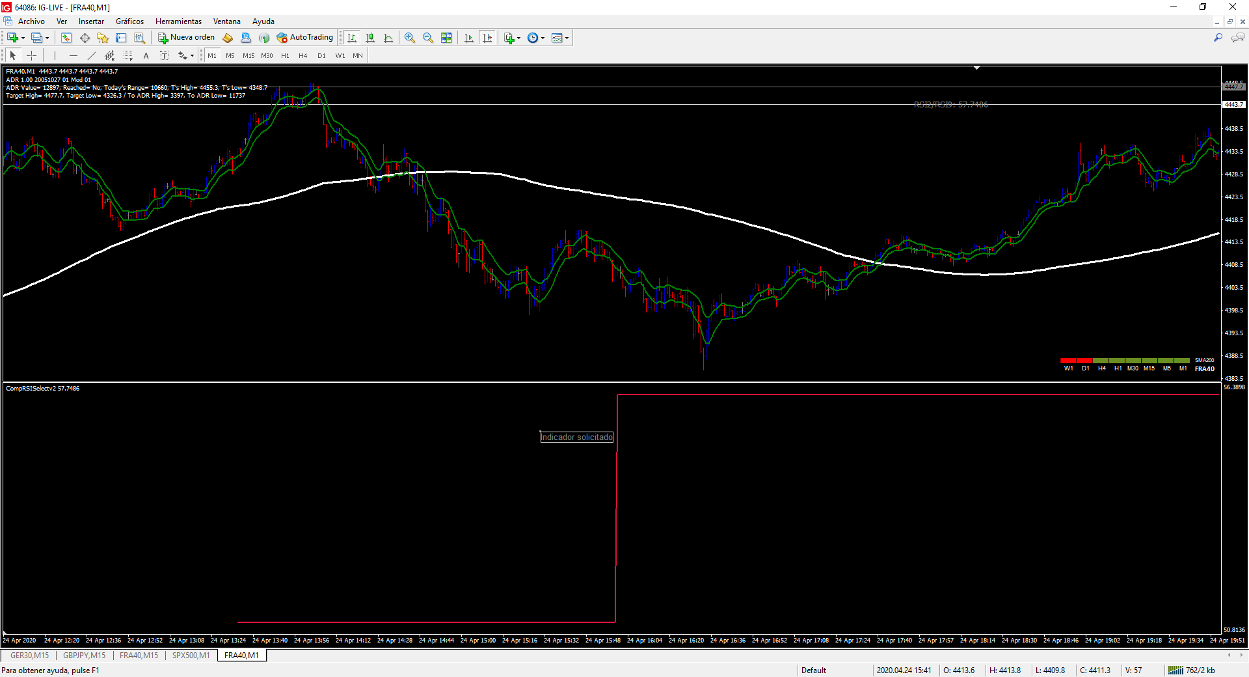The image size is (1249, 677).
Task: Open the indicators list icon
Action: [x=509, y=38]
